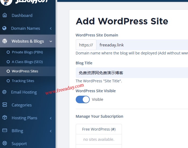
Task: Click the WordPress logo icon in sidebar
Action: click(5, 41)
